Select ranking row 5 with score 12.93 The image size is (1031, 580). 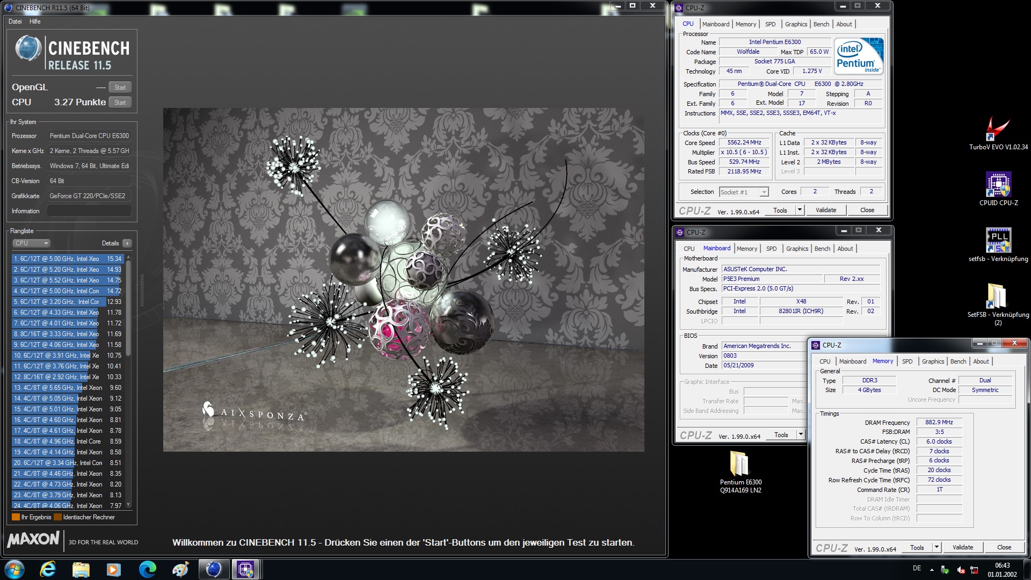(68, 302)
